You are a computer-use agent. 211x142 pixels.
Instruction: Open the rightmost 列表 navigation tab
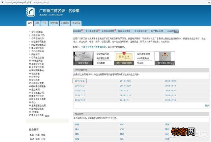[76, 23]
